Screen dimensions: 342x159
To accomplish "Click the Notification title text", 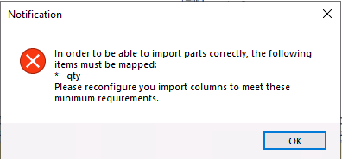I will point(35,15).
